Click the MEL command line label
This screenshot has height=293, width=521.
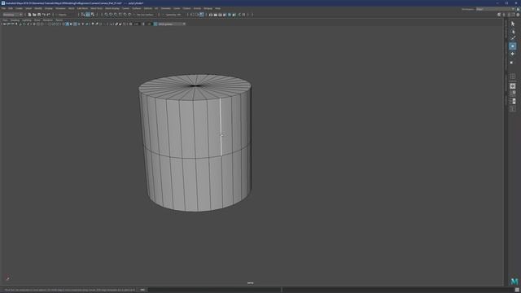142,290
